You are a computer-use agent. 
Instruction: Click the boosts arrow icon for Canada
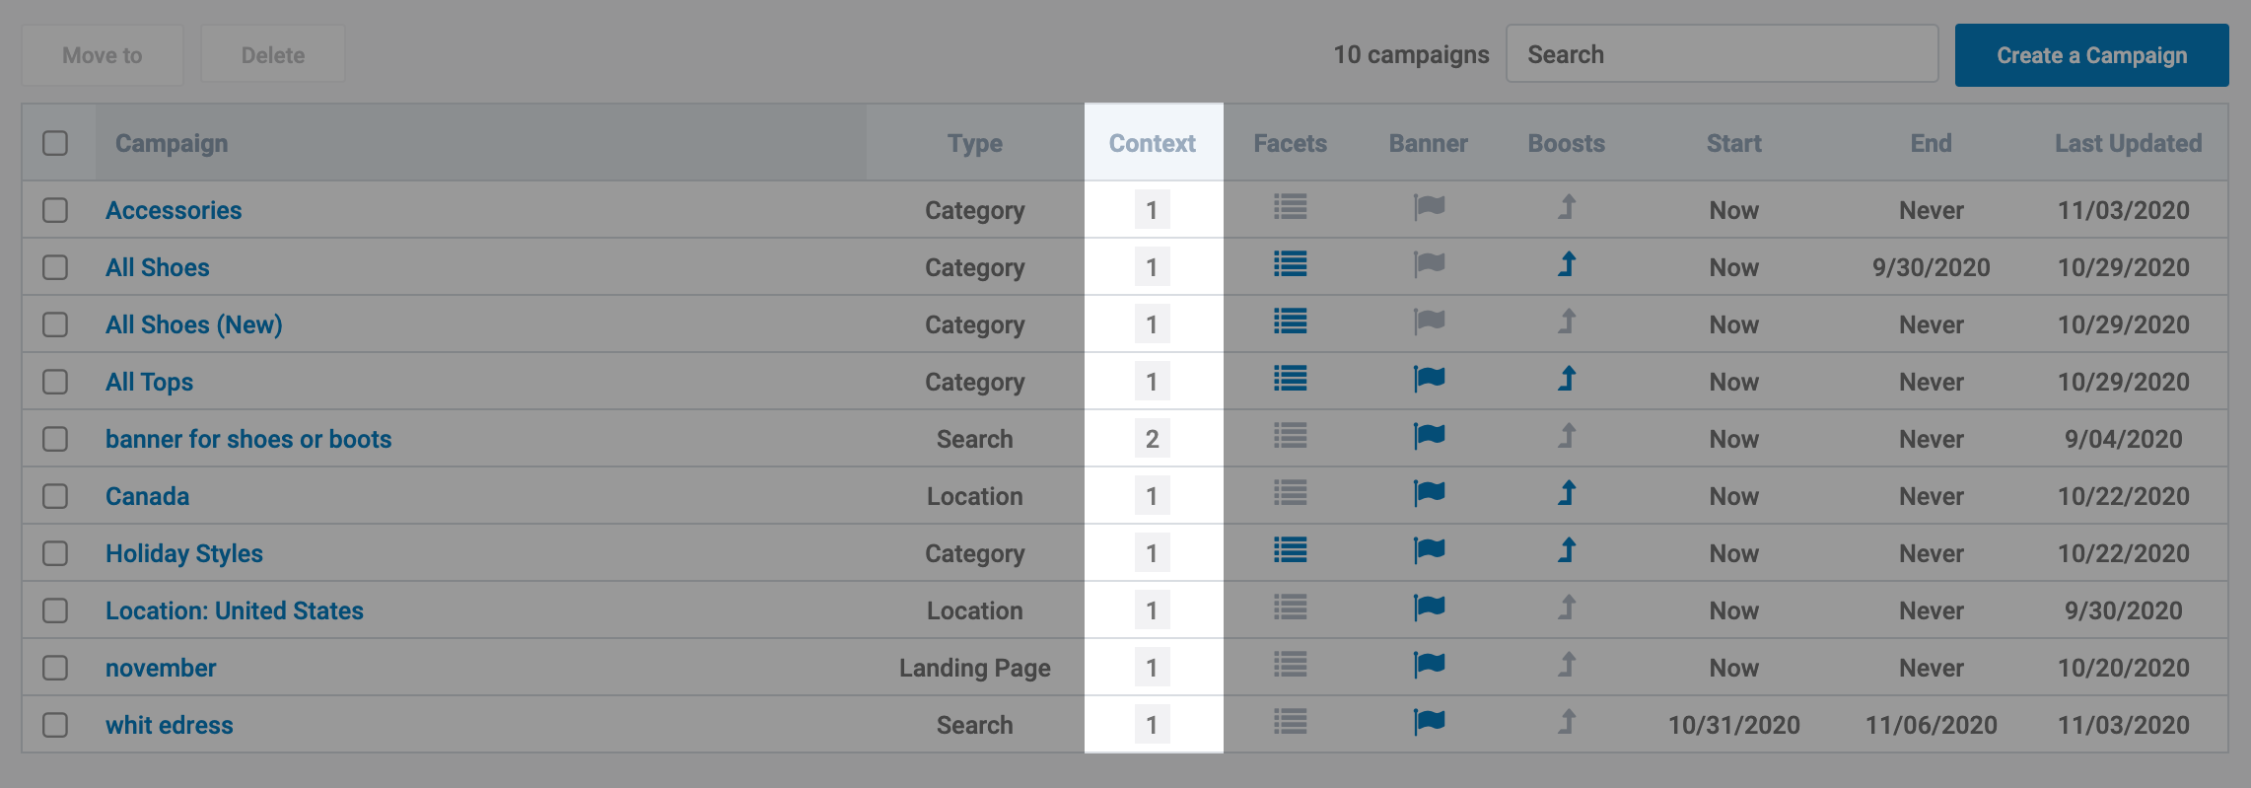(x=1567, y=493)
